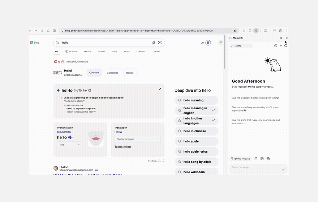This screenshot has width=318, height=202.
Task: Open the Bing account sign-in icon
Action: pos(221,43)
